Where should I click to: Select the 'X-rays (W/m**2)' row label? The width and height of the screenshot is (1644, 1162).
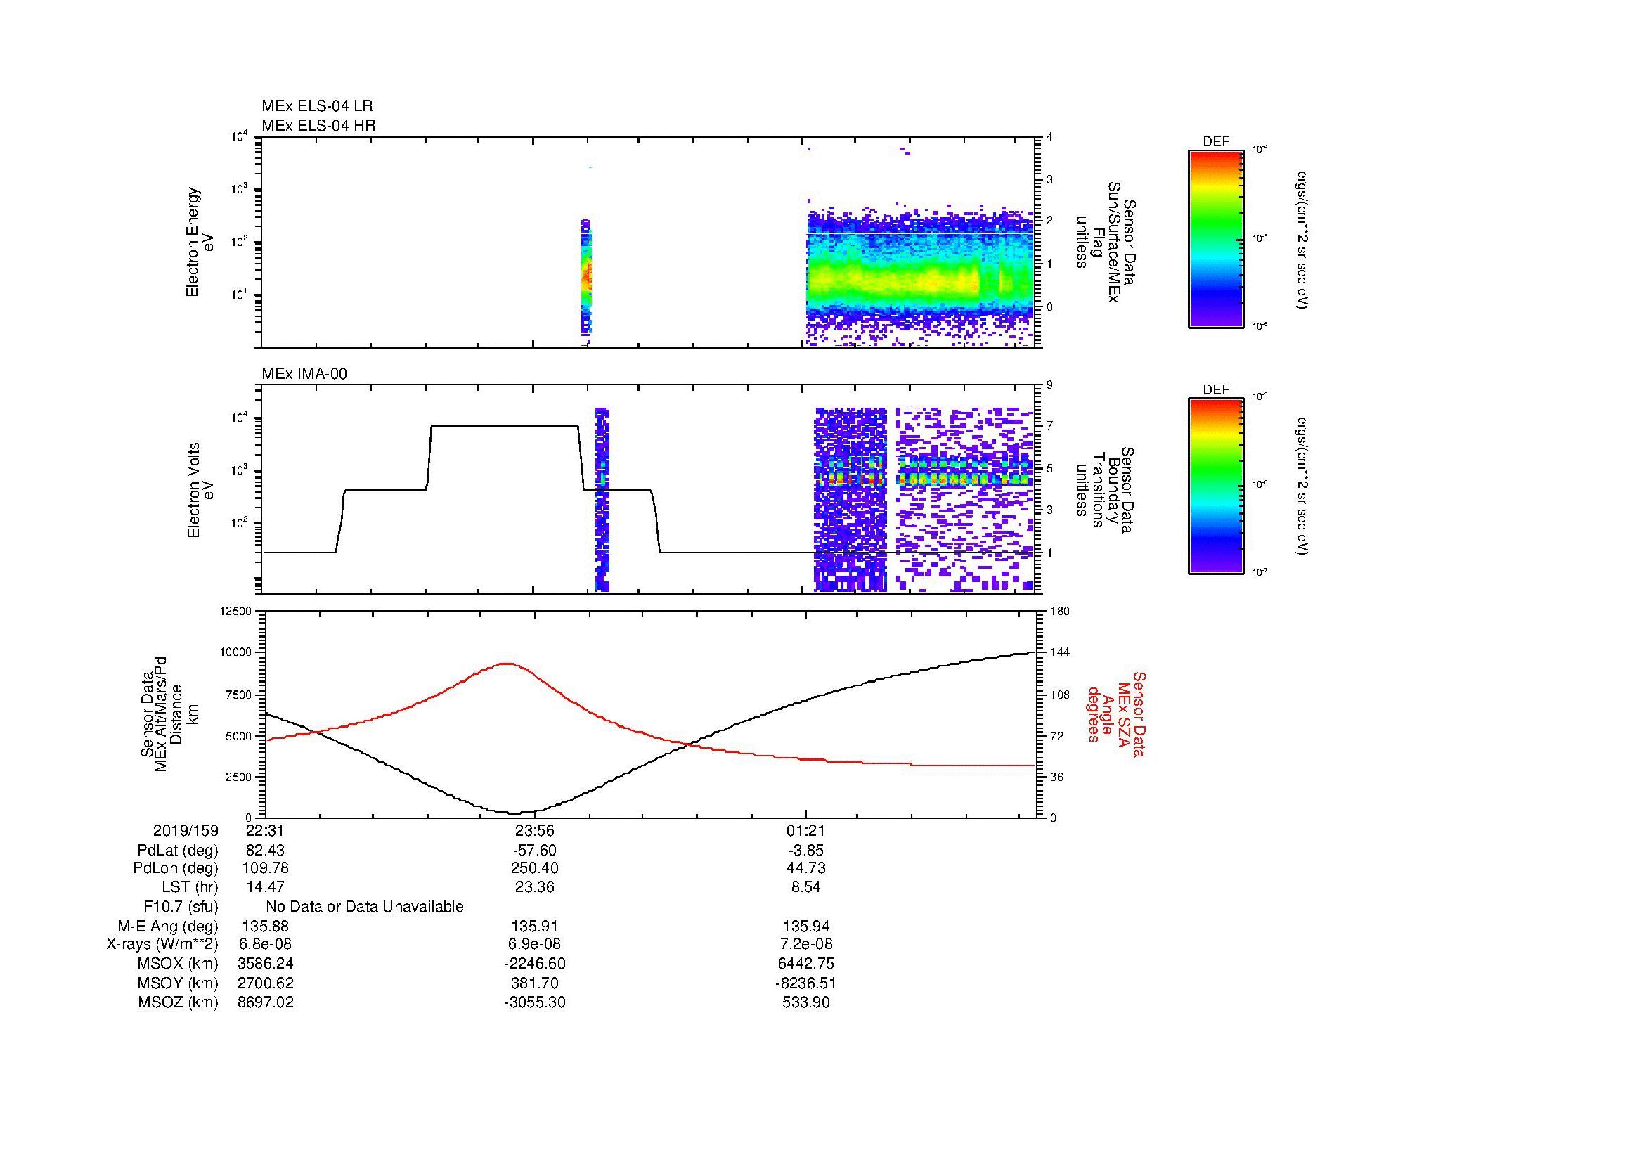[x=162, y=944]
